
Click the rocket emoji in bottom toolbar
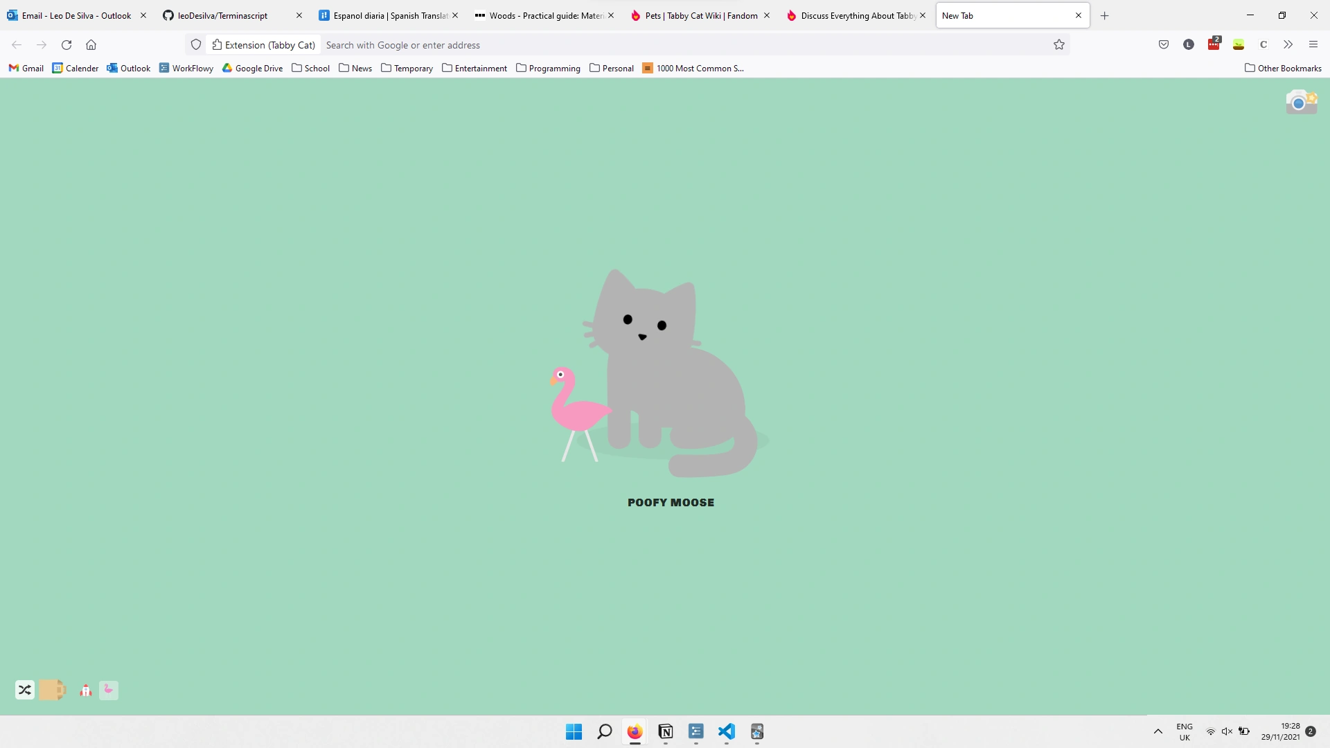coord(85,690)
